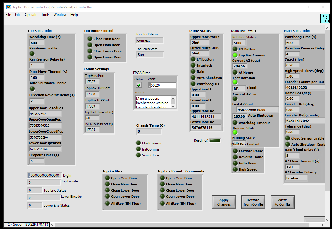
Task: Open the File menu
Action: tap(8, 15)
